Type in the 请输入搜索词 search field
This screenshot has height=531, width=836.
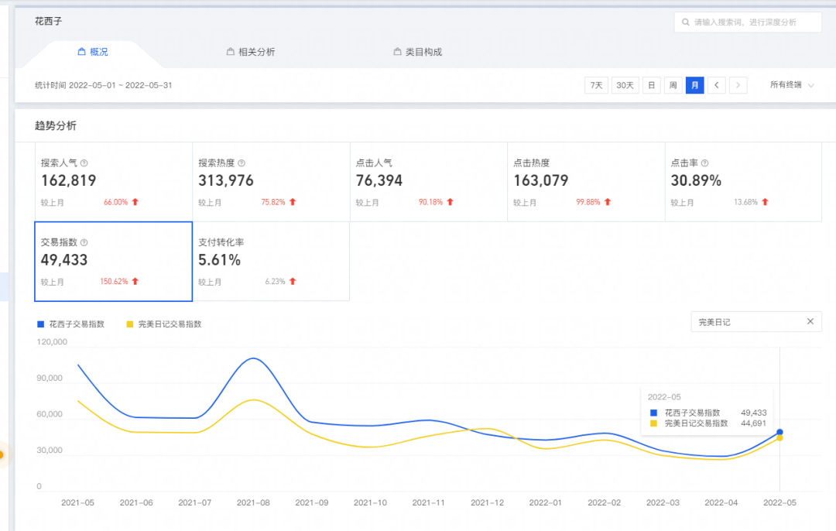751,22
